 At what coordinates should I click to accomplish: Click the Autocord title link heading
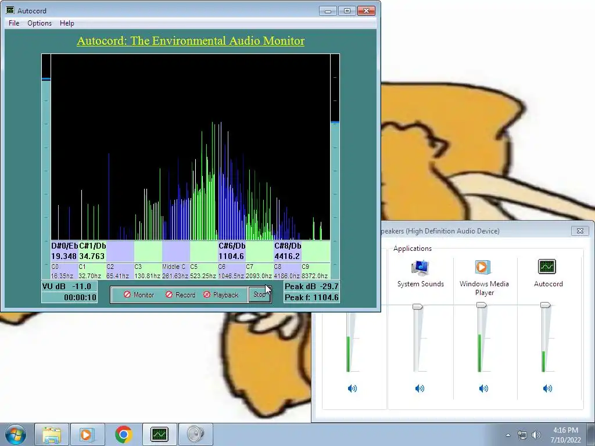191,41
